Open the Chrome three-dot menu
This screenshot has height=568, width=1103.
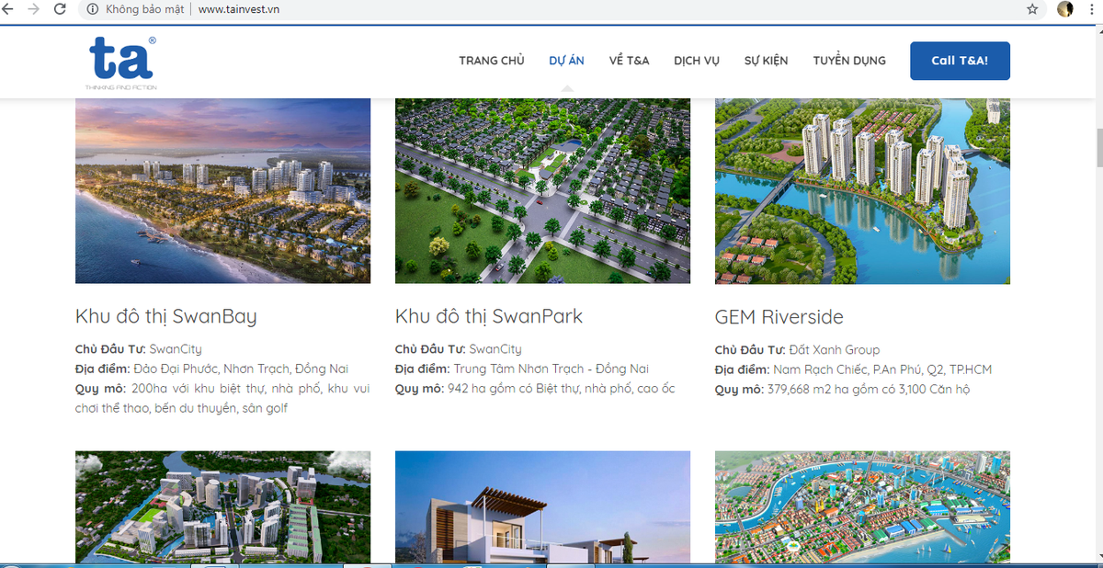tap(1090, 10)
